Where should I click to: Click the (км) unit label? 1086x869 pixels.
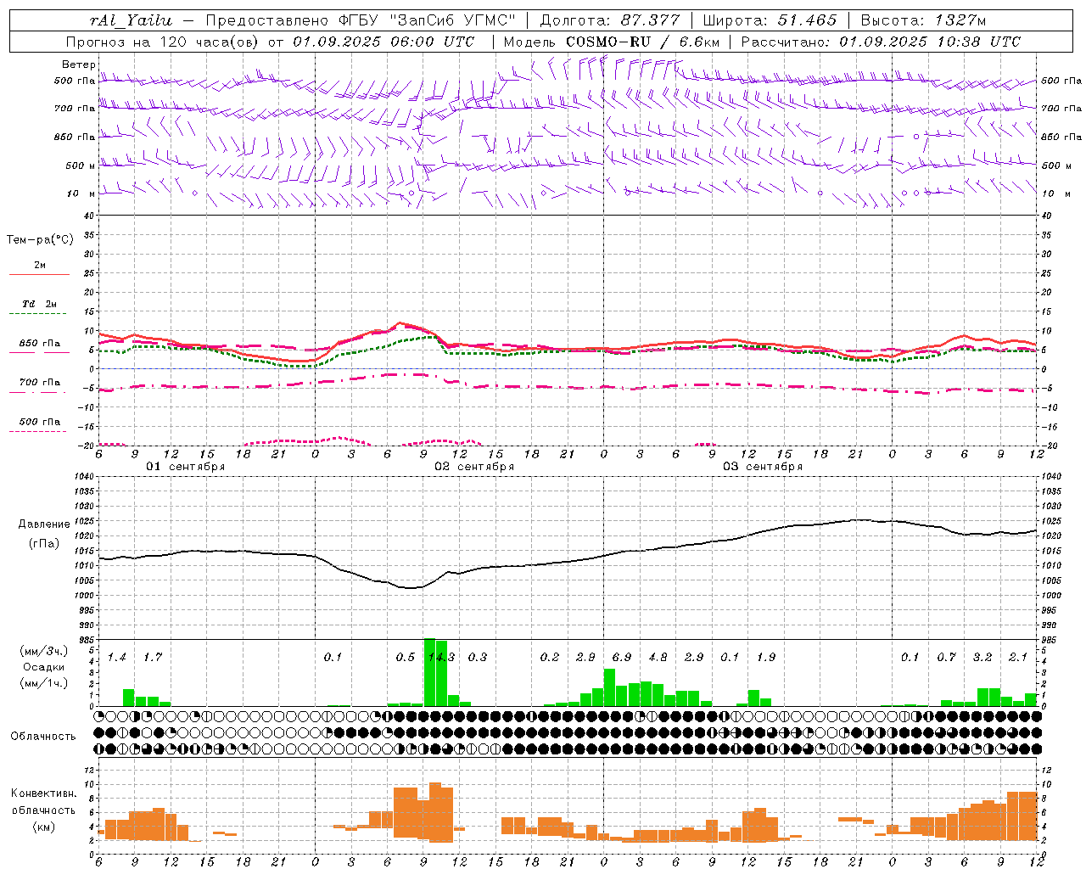(43, 826)
